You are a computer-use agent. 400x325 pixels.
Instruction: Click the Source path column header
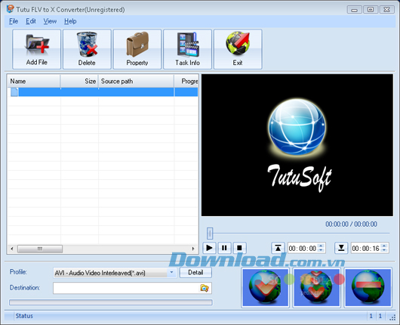coord(136,82)
